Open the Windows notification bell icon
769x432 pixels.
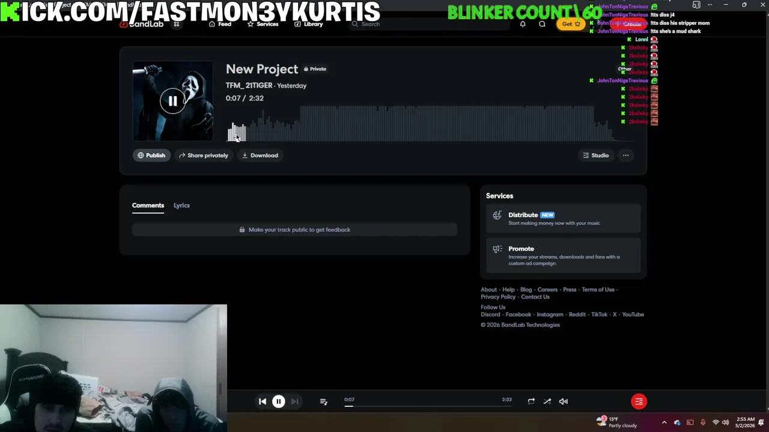[761, 423]
